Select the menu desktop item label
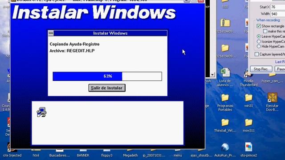 178,155
